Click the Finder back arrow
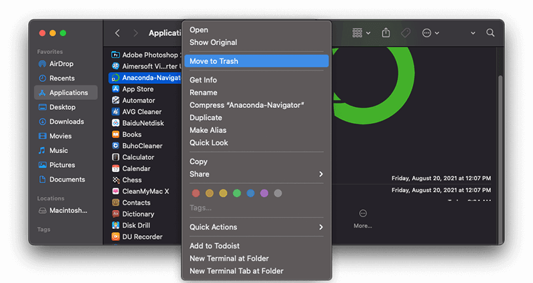The width and height of the screenshot is (533, 283). 117,33
